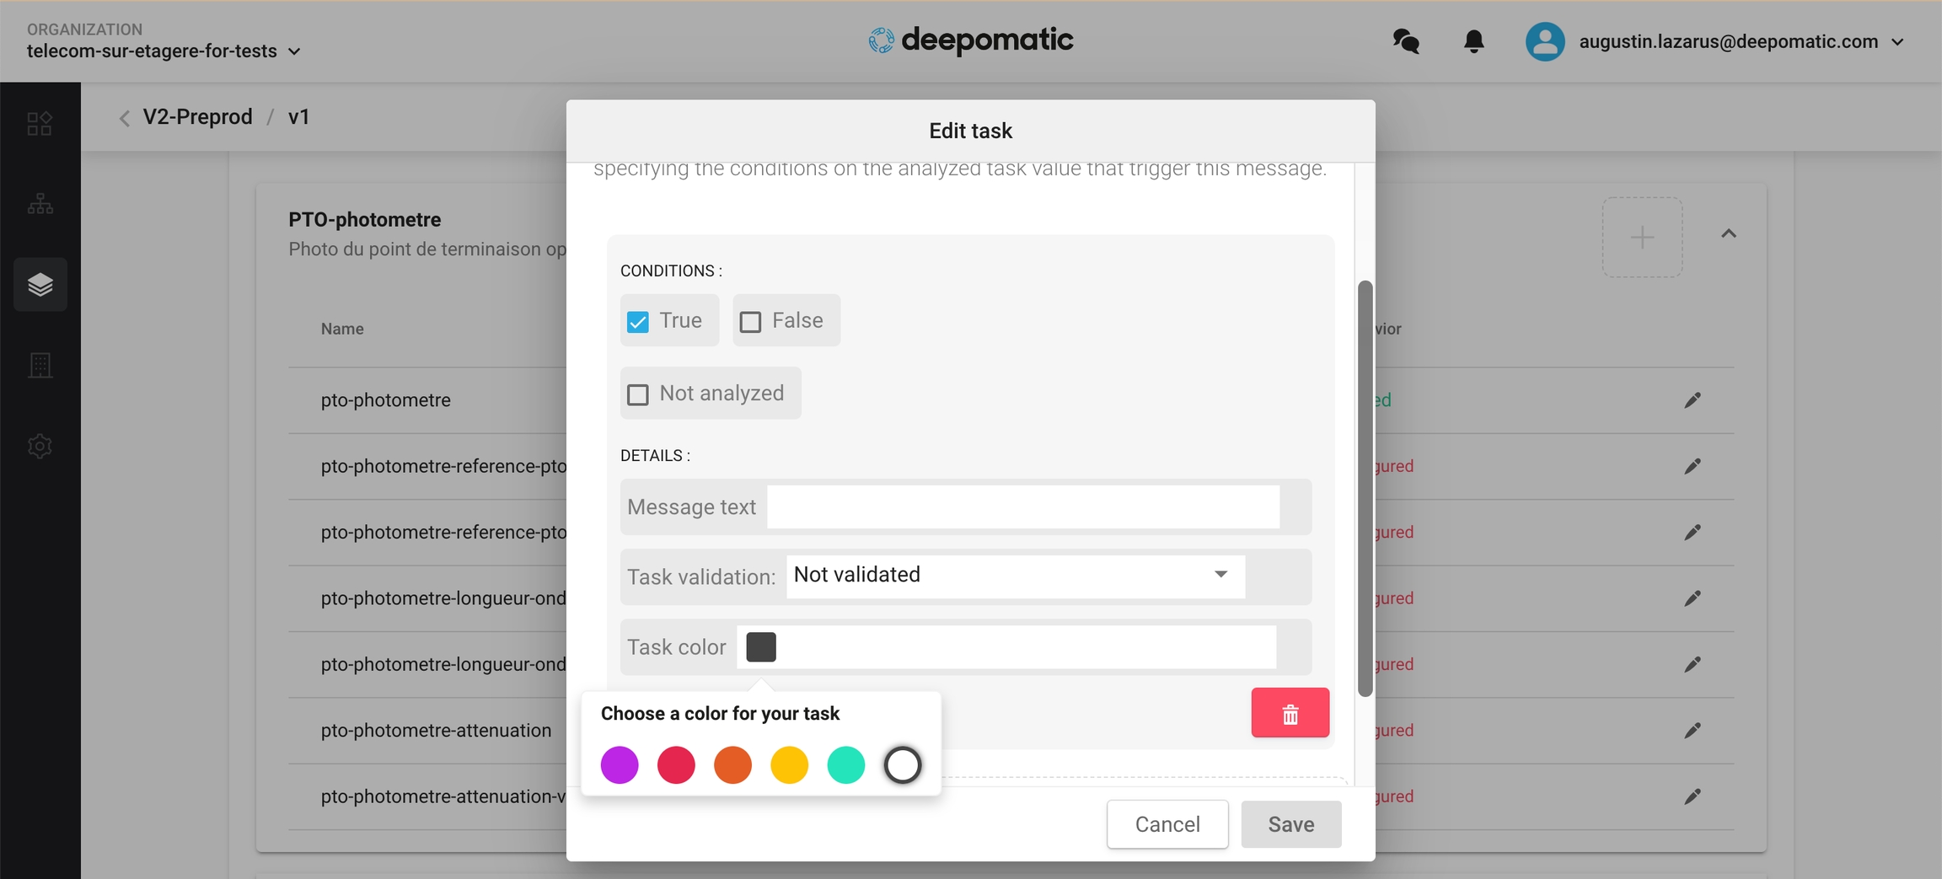The height and width of the screenshot is (879, 1942).
Task: Open the chat messages icon
Action: tap(1405, 41)
